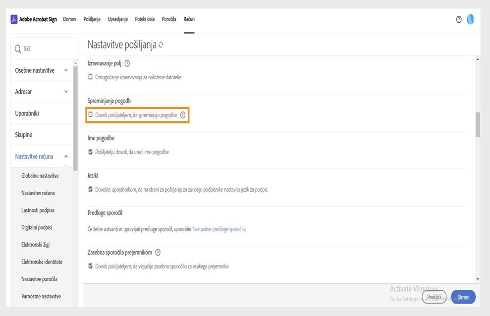Check Dovoli pošiljateljem, da spreminjajo pogodbe
490x316 pixels.
point(90,115)
